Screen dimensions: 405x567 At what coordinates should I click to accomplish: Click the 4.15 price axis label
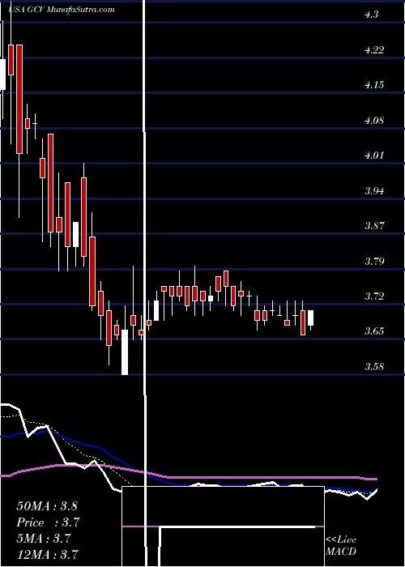tap(374, 85)
